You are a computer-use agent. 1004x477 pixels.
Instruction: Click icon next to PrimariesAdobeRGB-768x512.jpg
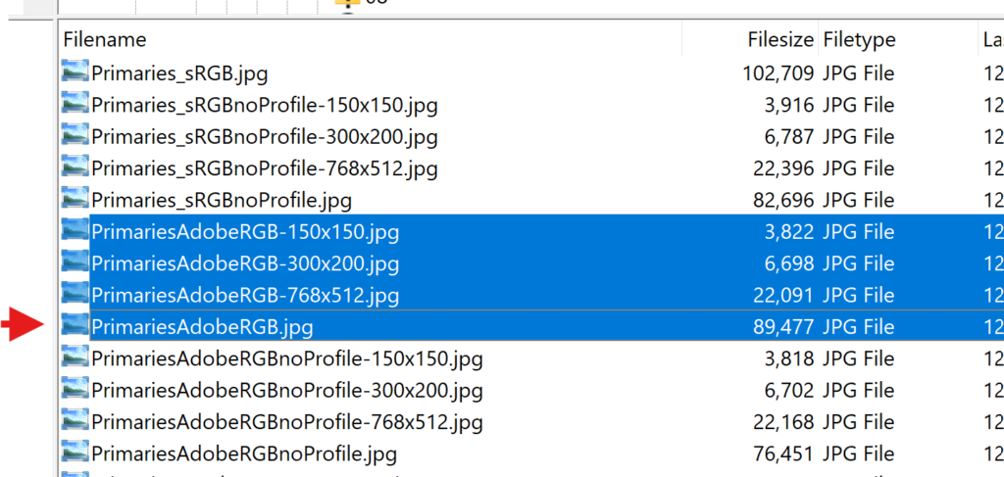[x=75, y=292]
